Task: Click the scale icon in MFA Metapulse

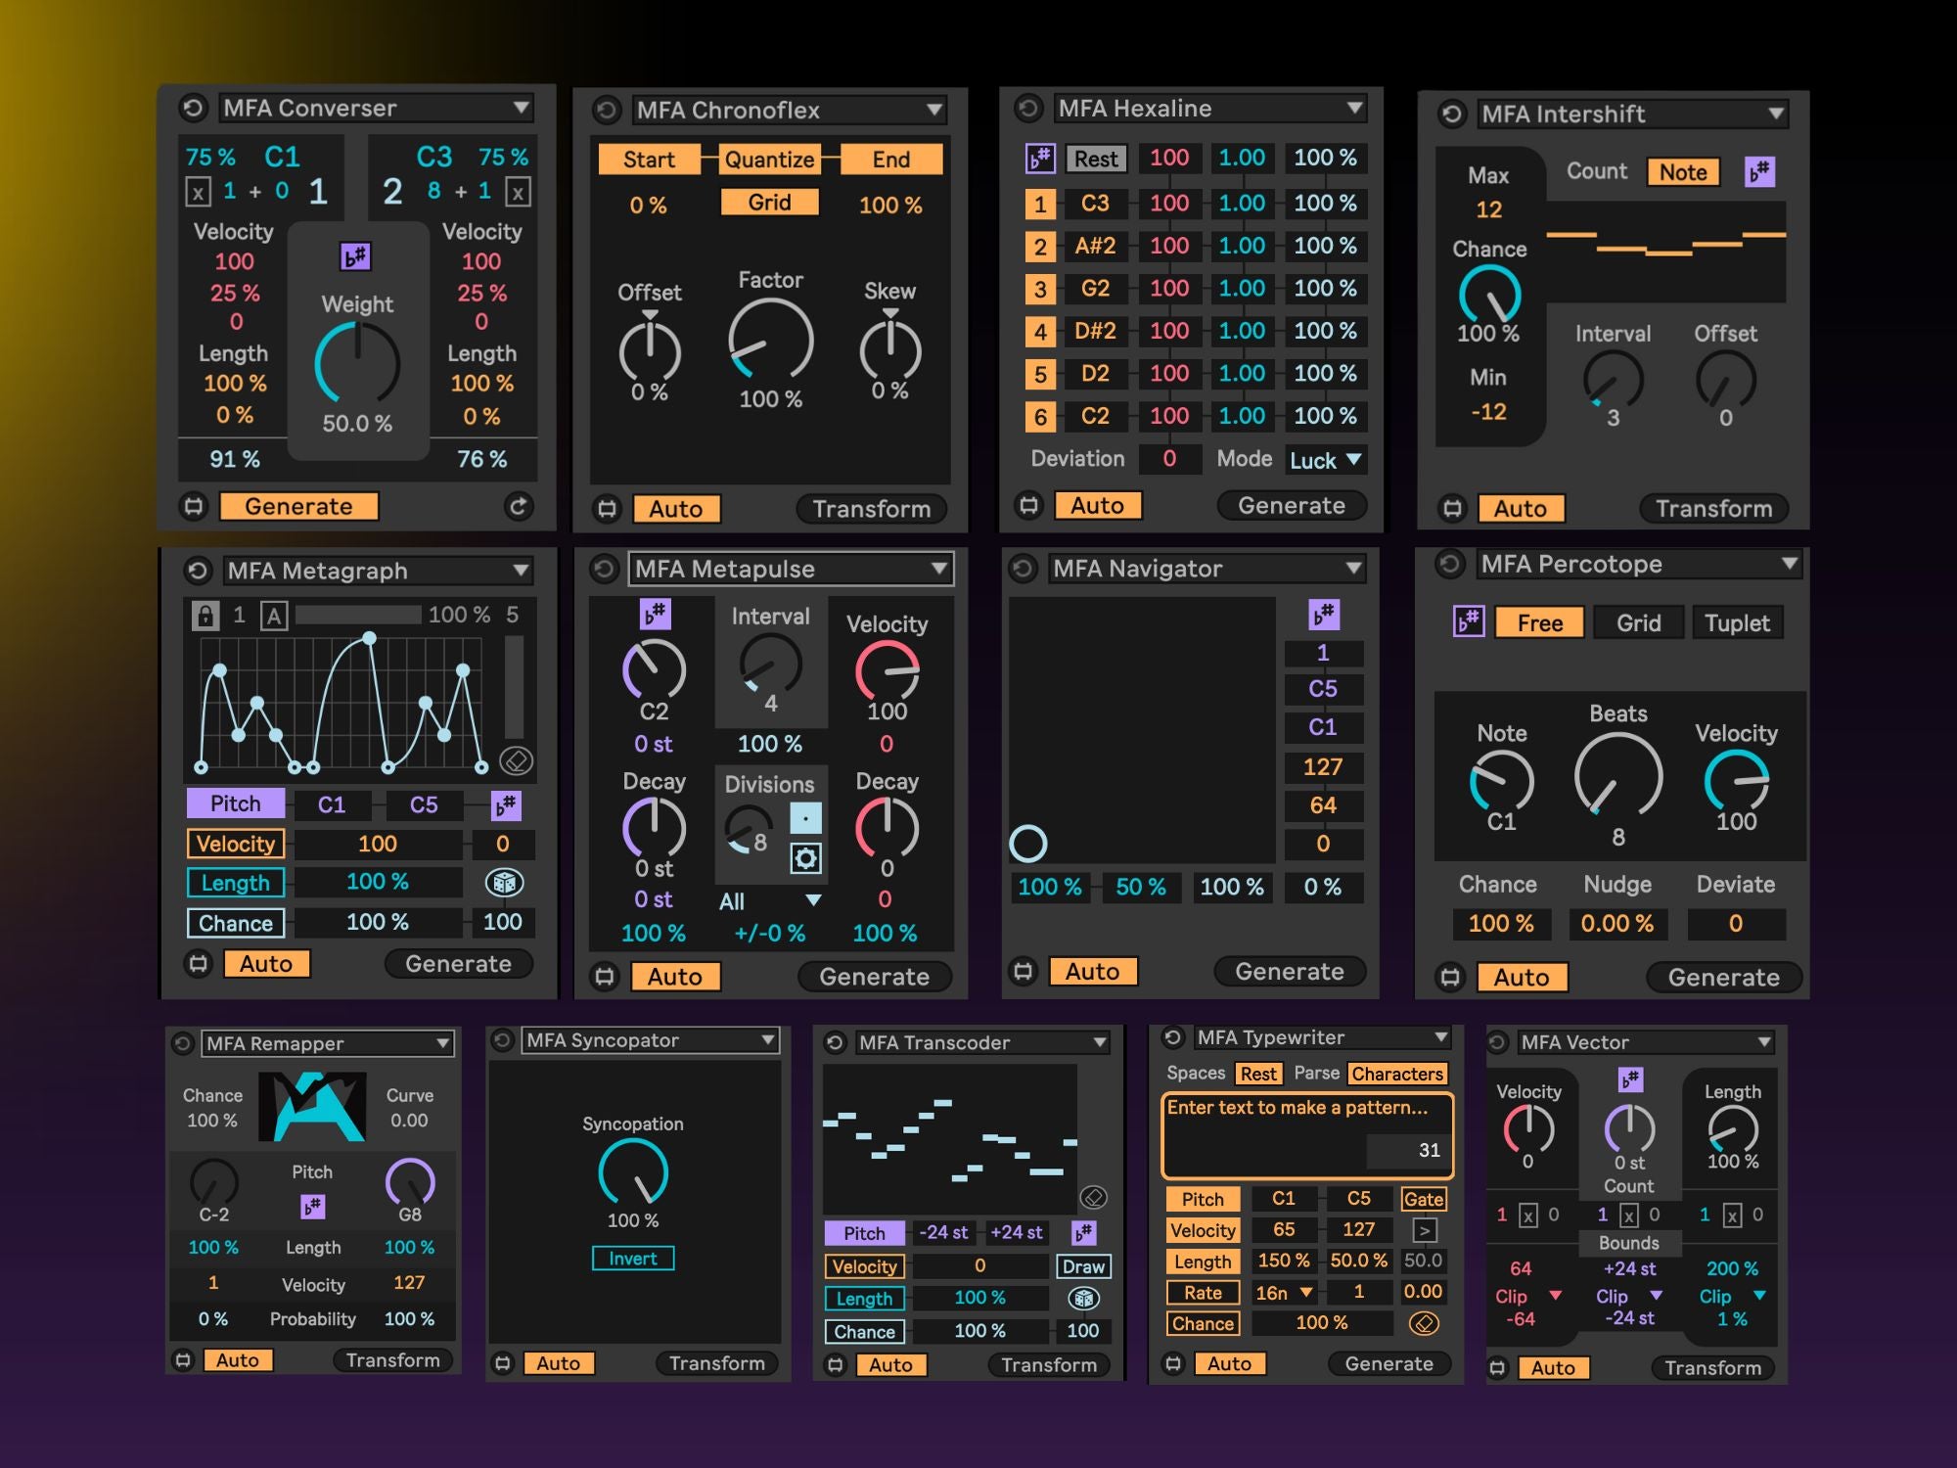Action: [x=655, y=614]
